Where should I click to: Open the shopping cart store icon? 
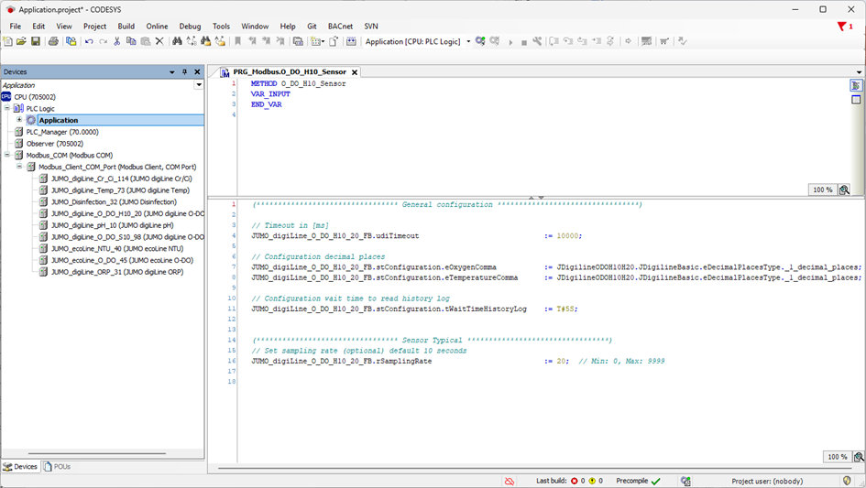(x=664, y=41)
